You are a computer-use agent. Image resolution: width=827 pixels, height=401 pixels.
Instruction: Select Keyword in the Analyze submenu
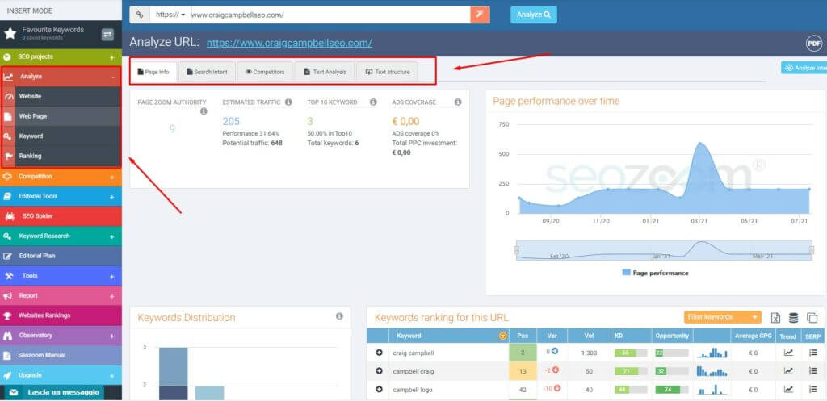(31, 136)
